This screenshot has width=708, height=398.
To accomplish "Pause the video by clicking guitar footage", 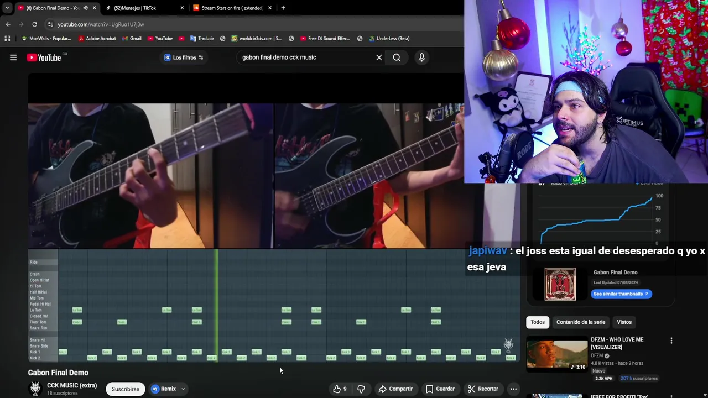I will point(246,176).
